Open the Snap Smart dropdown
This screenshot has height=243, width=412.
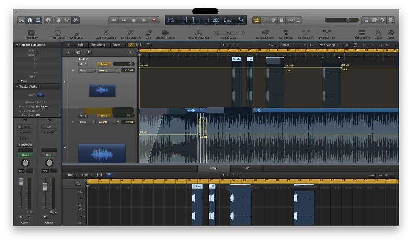(x=292, y=45)
